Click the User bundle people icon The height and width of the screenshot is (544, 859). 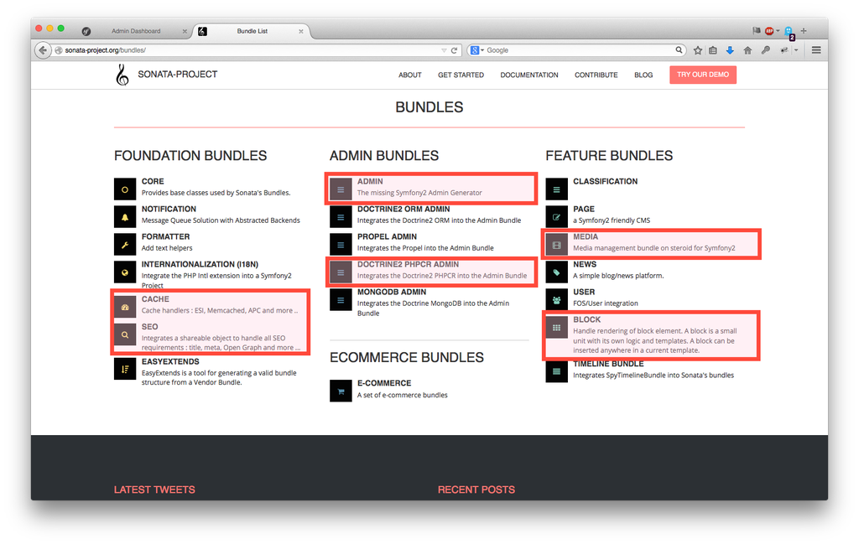pos(556,300)
